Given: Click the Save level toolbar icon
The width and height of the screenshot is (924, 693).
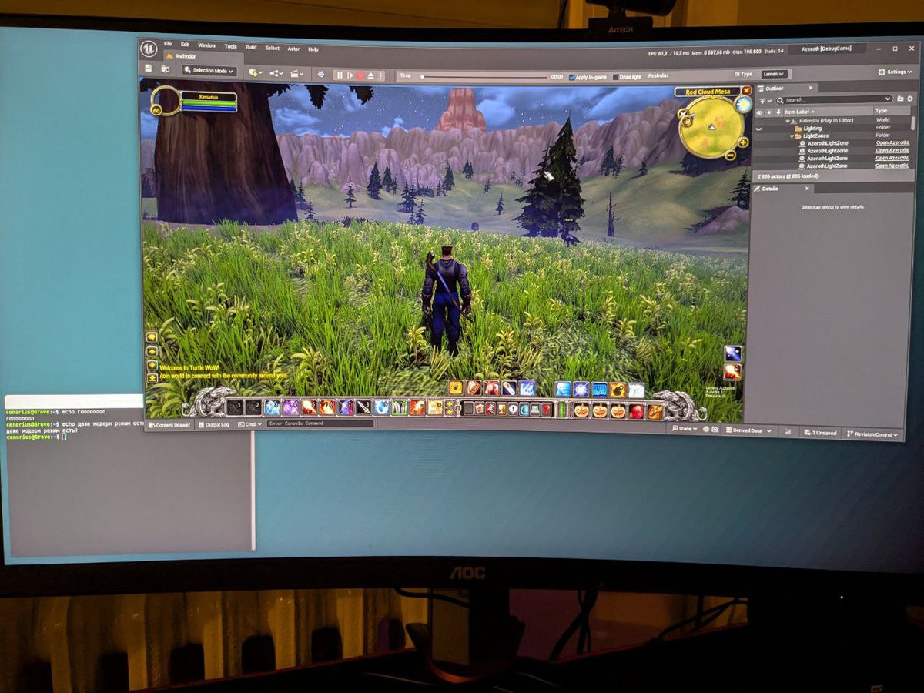Looking at the screenshot, I should [x=148, y=69].
